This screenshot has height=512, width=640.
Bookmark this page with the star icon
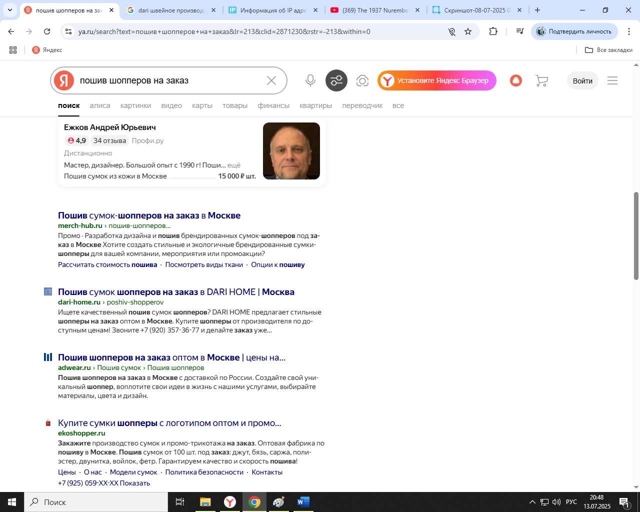(468, 31)
